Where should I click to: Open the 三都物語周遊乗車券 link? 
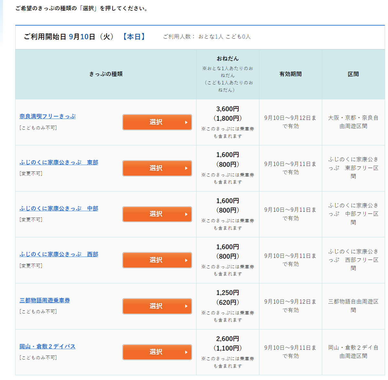point(45,301)
